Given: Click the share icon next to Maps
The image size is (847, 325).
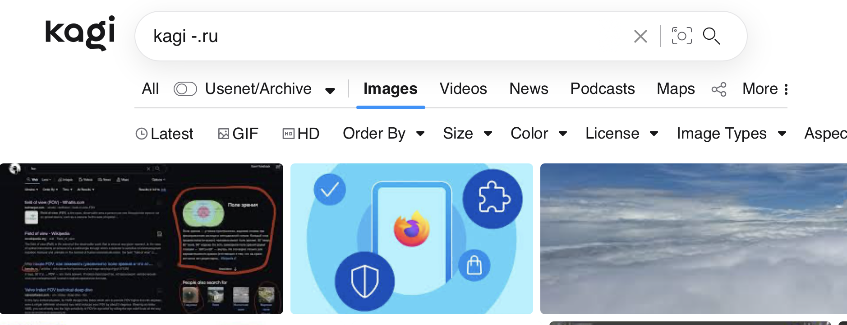Looking at the screenshot, I should pyautogui.click(x=719, y=89).
